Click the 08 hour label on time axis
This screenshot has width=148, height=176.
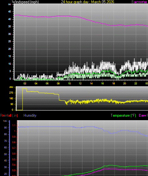coord(58,83)
